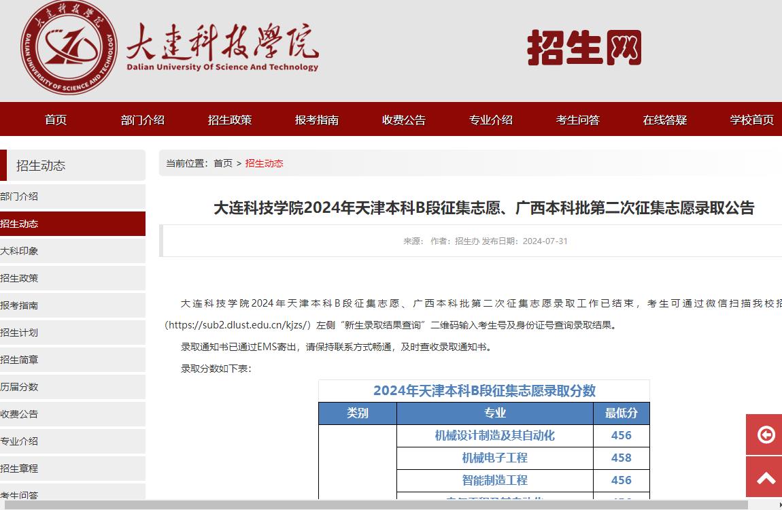This screenshot has height=510, width=782.
Task: Open the 招生政策 navigation menu
Action: [x=230, y=120]
